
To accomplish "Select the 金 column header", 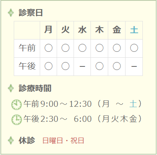I will coord(116,30).
